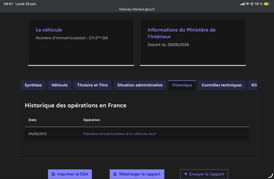Tap the 09:01 clock in status bar
This screenshot has height=179, width=274.
(x=8, y=4)
